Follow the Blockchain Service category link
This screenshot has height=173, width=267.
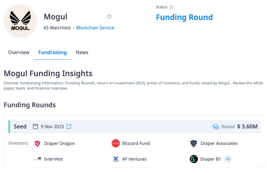[95, 28]
